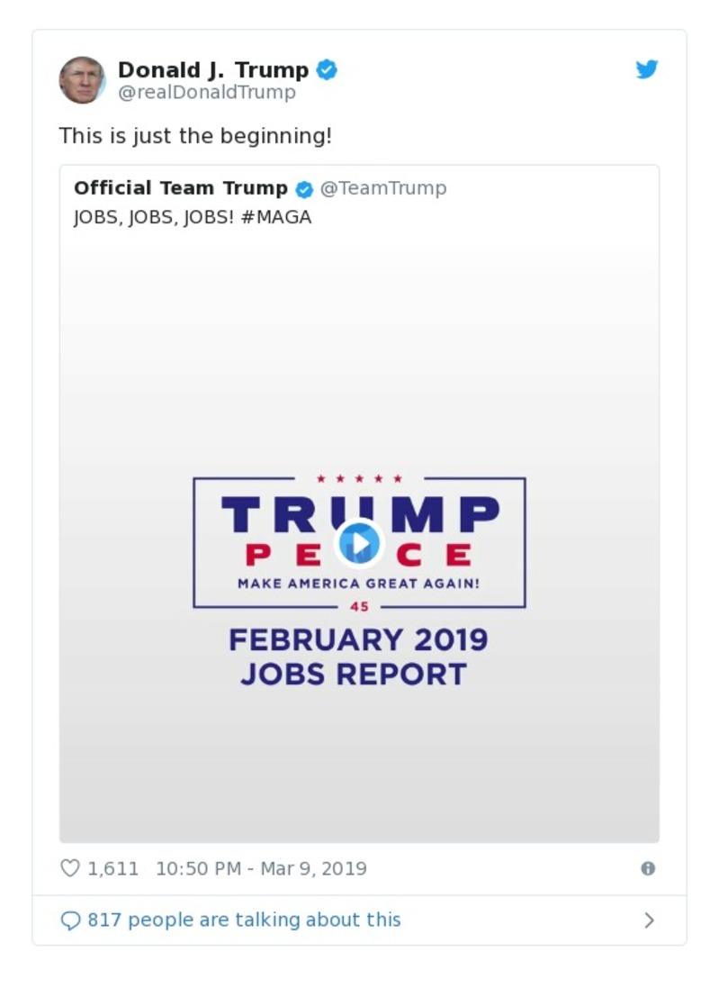The image size is (719, 988).
Task: Click Donald Trump's profile avatar
Action: pyautogui.click(x=82, y=79)
